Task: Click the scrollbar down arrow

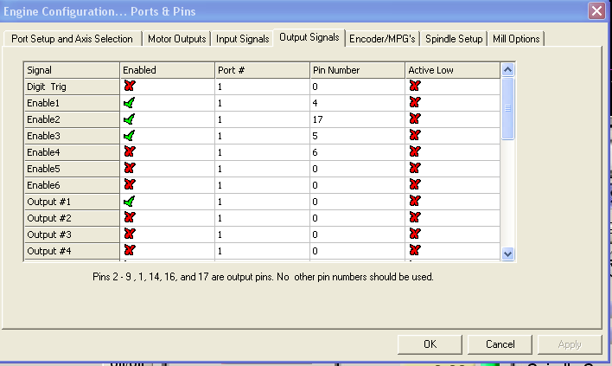Action: click(507, 253)
